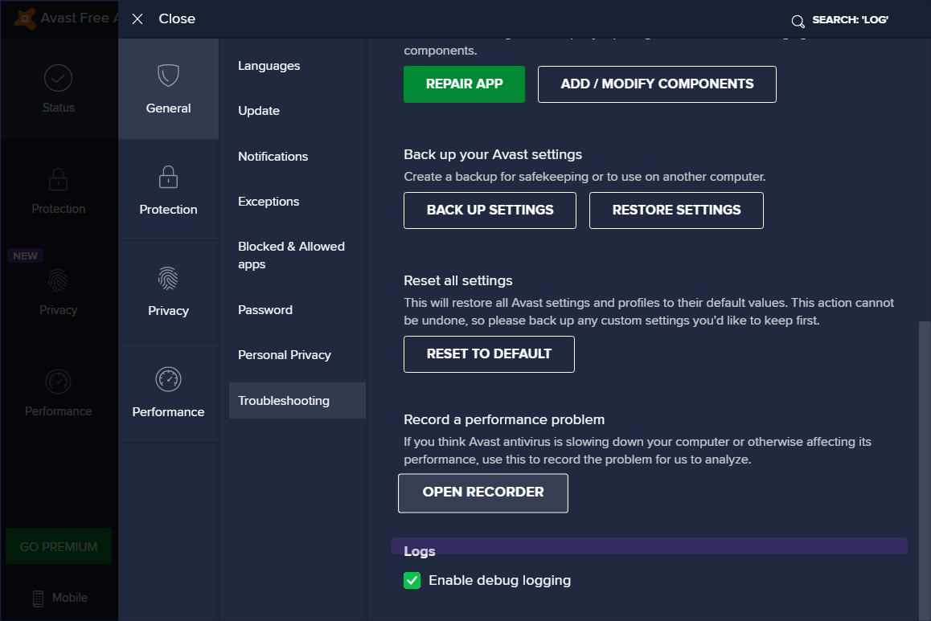Click 'Record a performance problem' heading
The width and height of the screenshot is (931, 621).
coord(504,419)
